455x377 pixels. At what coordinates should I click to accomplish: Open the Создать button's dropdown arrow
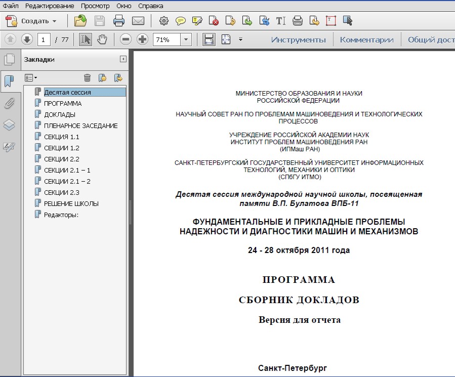click(54, 21)
